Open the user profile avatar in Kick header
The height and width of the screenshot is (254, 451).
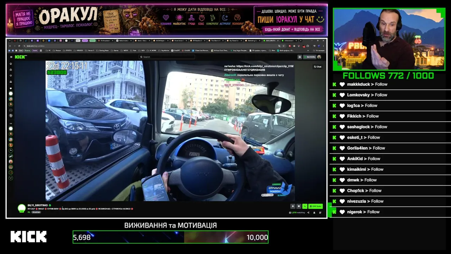click(x=319, y=57)
